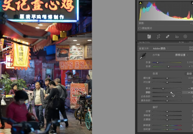Click the 对比度 slider handle
Viewport: 193px width, 134px height.
(x=167, y=82)
